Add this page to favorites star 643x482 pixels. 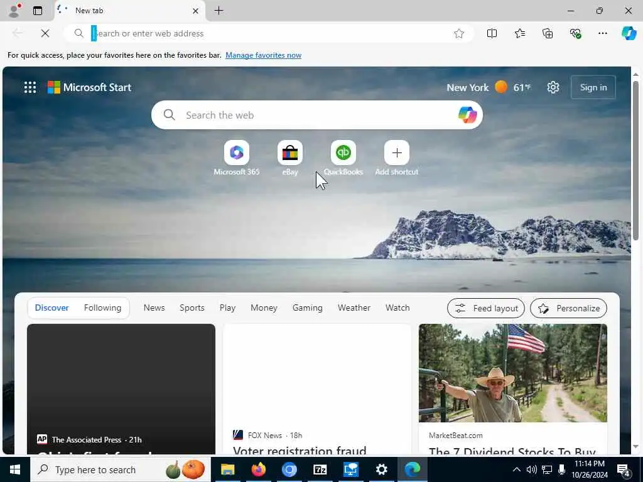pos(459,34)
